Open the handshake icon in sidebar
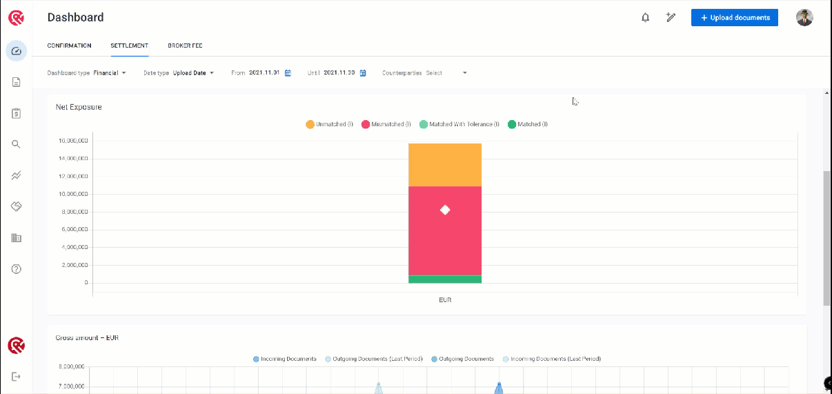 (x=17, y=206)
